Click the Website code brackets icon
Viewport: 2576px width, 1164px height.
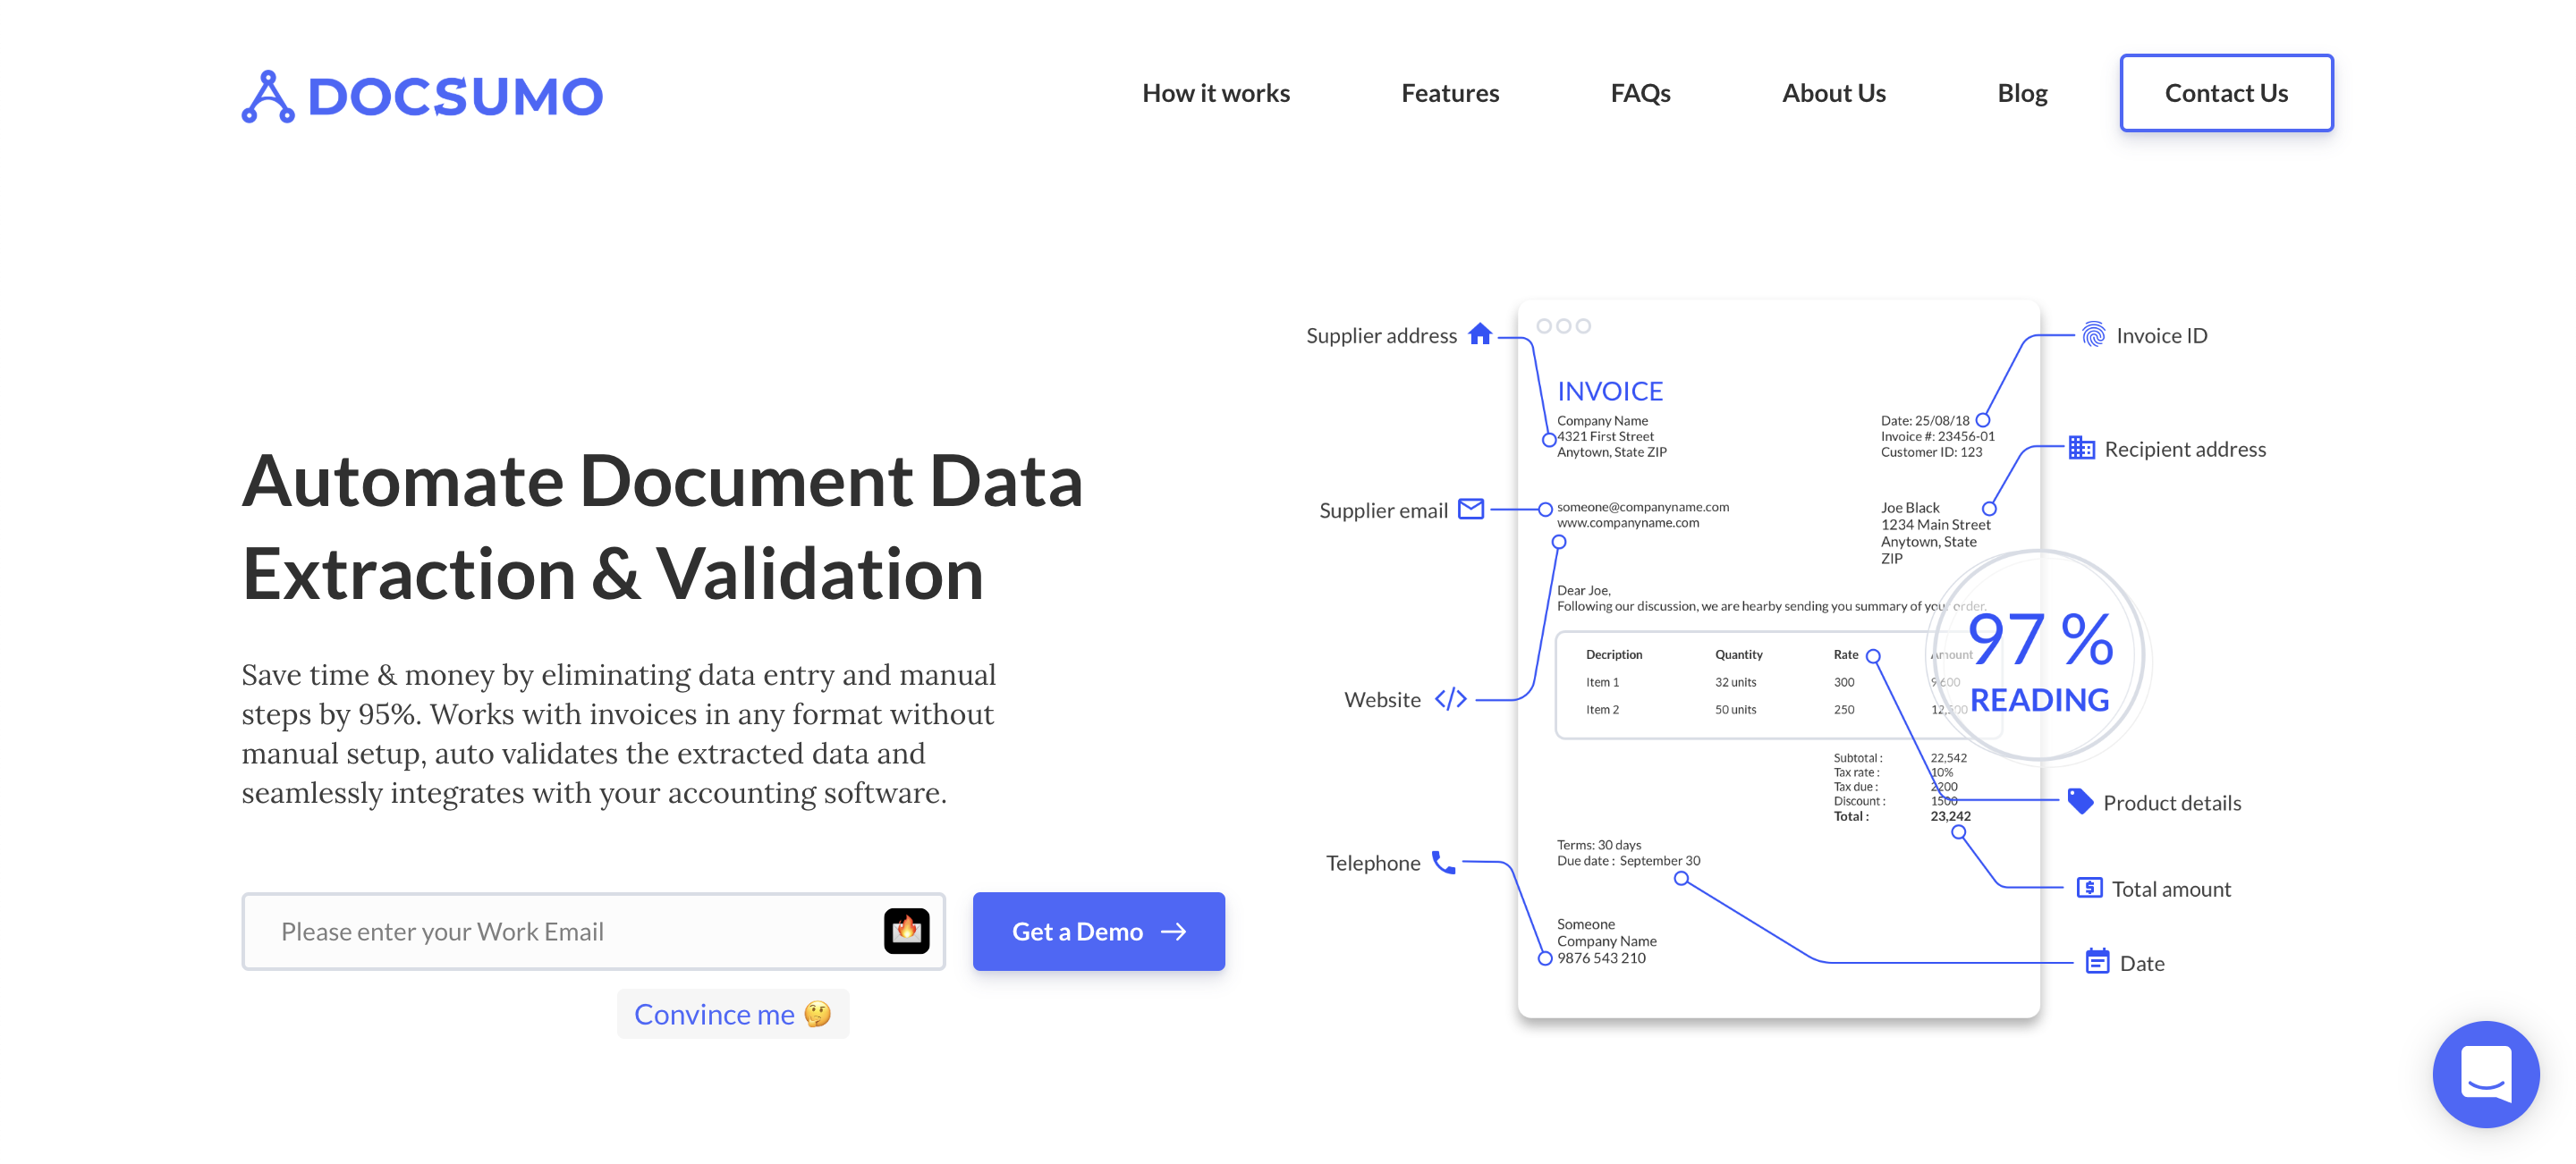pyautogui.click(x=1450, y=699)
